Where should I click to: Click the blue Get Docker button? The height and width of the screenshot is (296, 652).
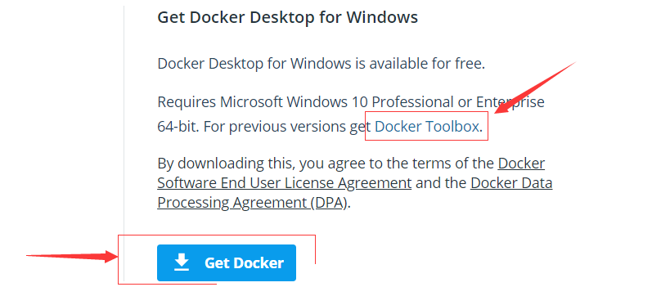click(227, 262)
